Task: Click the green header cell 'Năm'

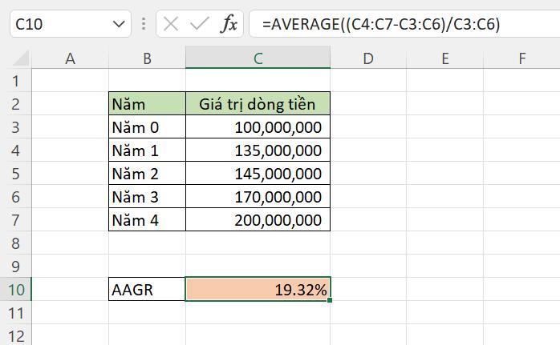Action: click(x=147, y=104)
